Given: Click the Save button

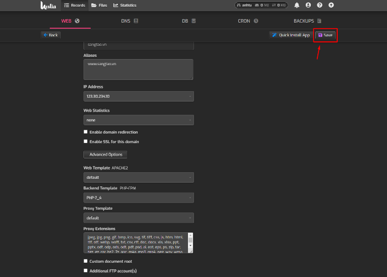Looking at the screenshot, I should coord(325,35).
